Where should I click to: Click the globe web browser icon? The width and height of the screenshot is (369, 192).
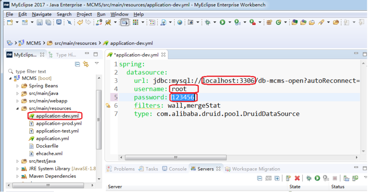pyautogui.click(x=180, y=22)
